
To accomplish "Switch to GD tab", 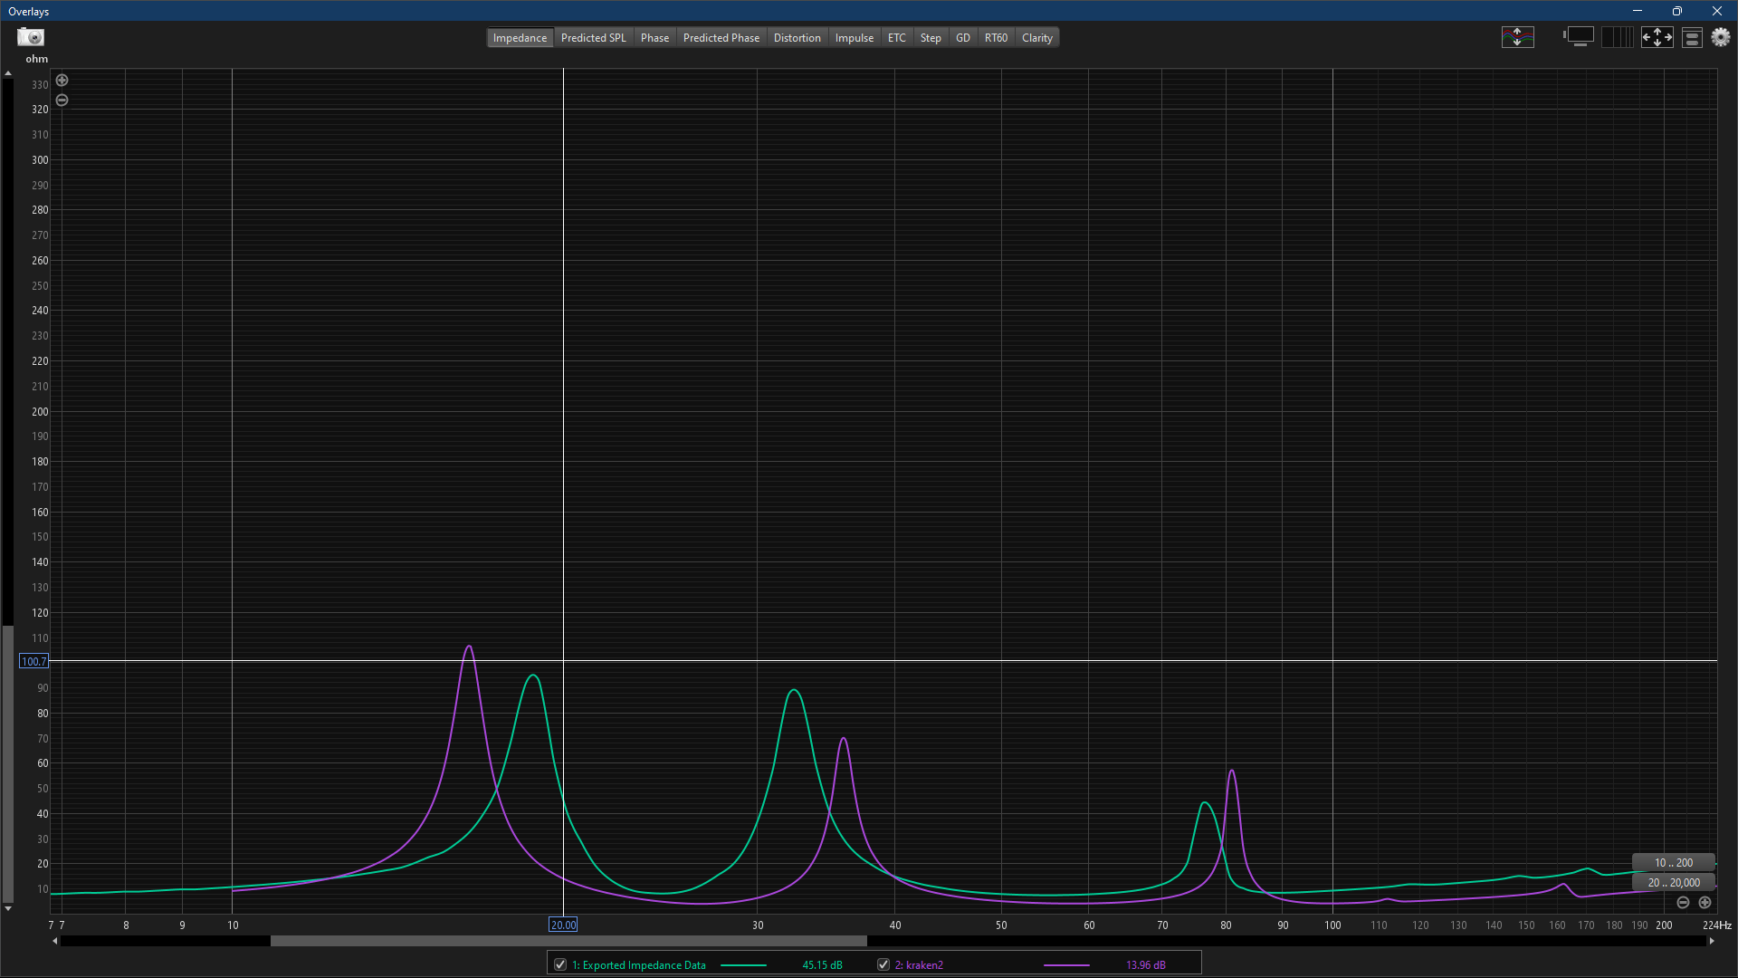I will [962, 38].
